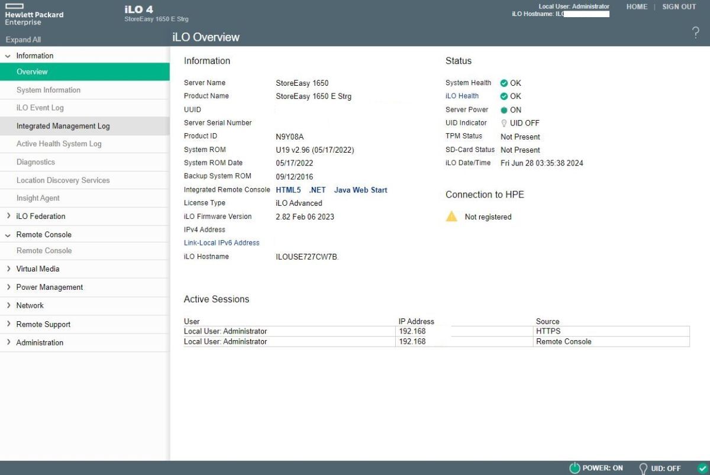Click SD-Card Status Not Present value
Viewport: 710px width, 475px height.
tap(520, 150)
